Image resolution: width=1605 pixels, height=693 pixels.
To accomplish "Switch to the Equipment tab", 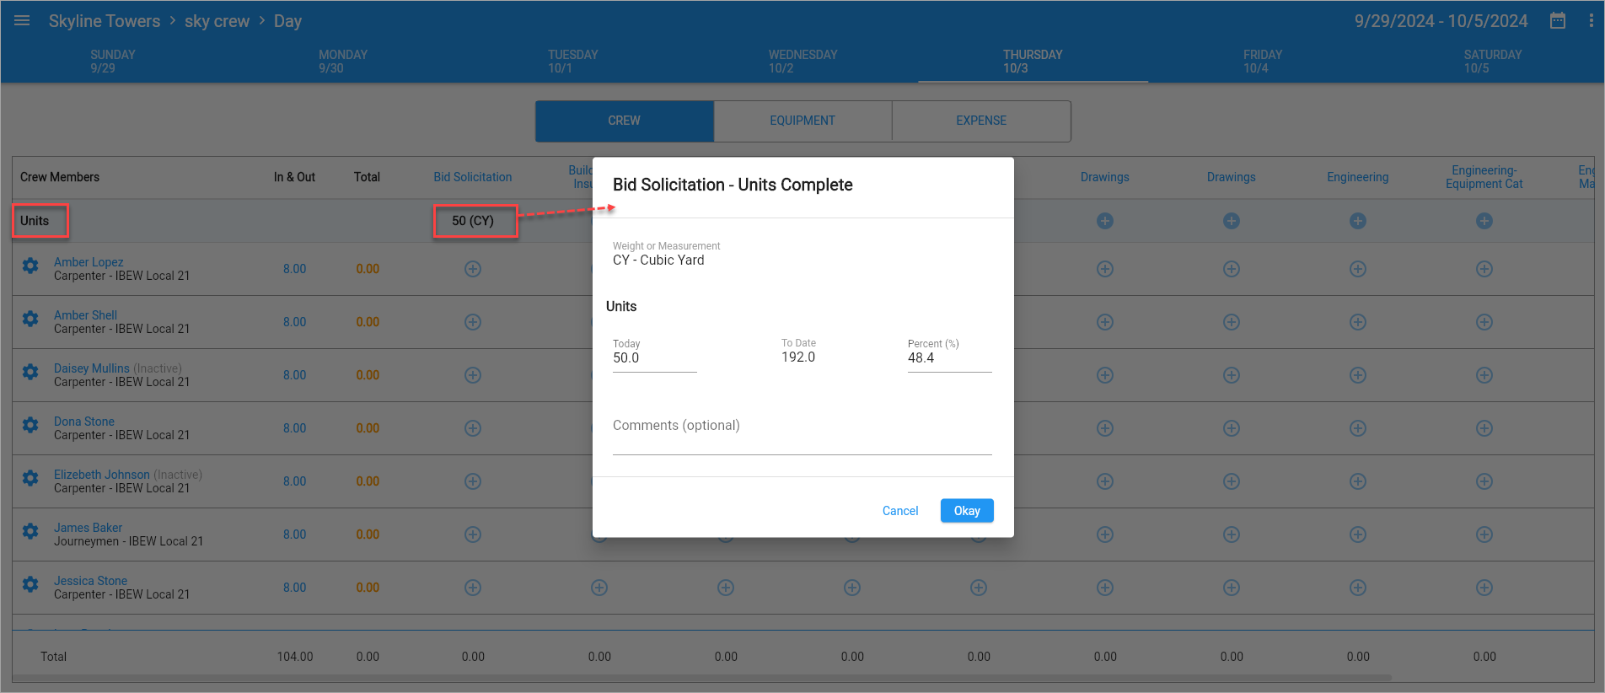I will coord(802,121).
